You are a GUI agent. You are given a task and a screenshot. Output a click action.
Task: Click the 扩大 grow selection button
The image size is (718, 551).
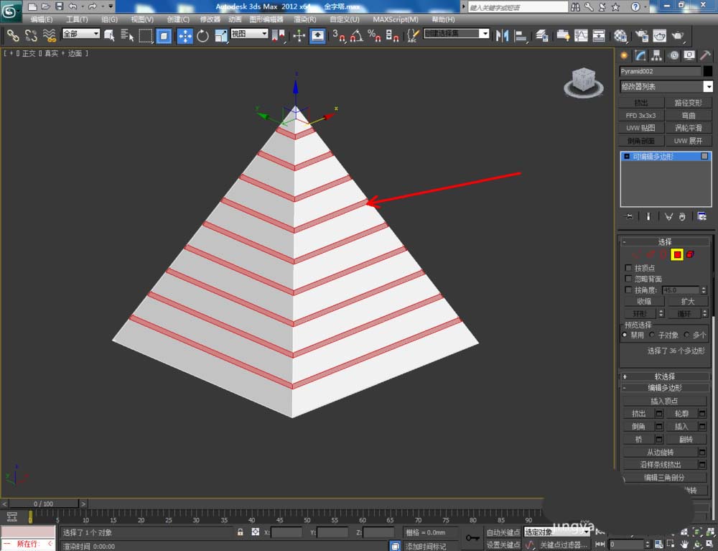(x=687, y=302)
